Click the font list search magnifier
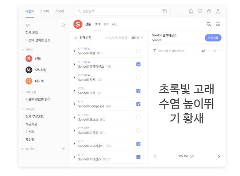The height and width of the screenshot is (176, 240). click(x=209, y=24)
